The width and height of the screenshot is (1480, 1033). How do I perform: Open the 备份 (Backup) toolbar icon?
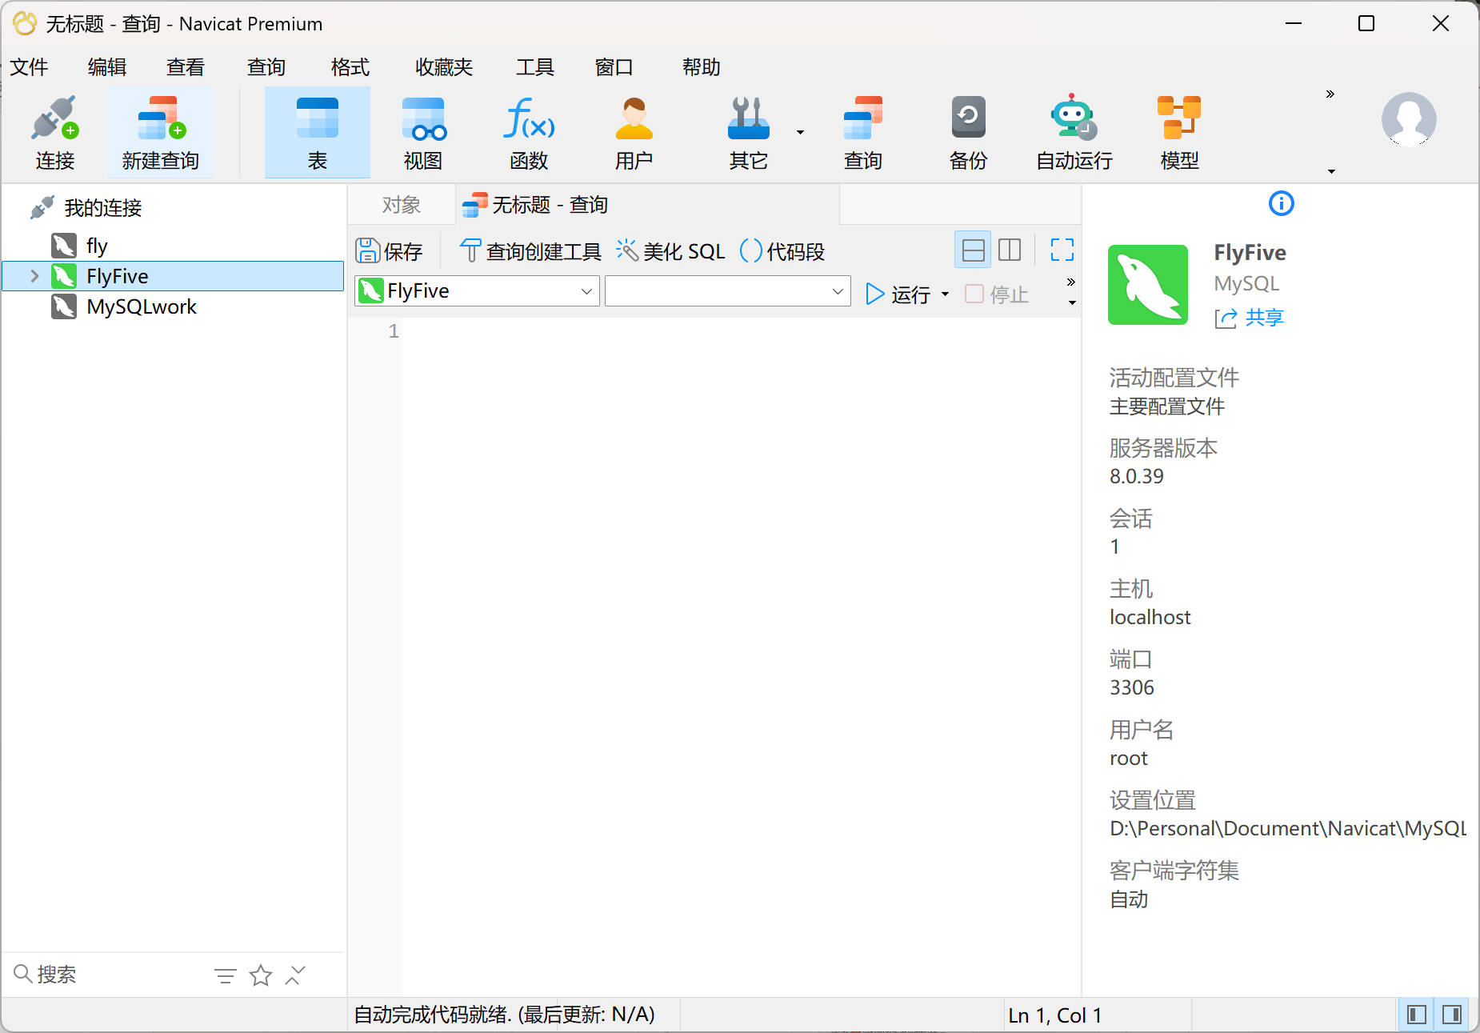(969, 132)
